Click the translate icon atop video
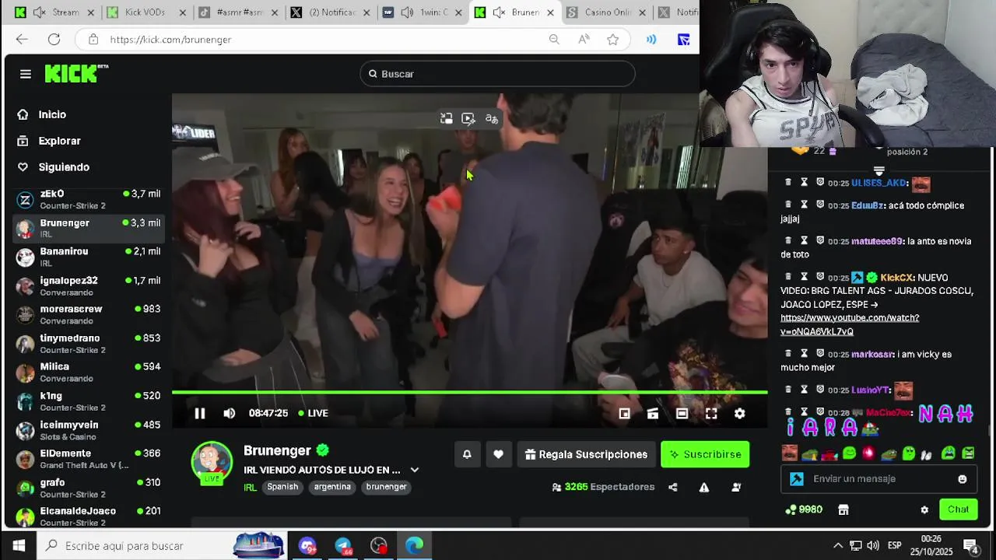 [x=492, y=119]
